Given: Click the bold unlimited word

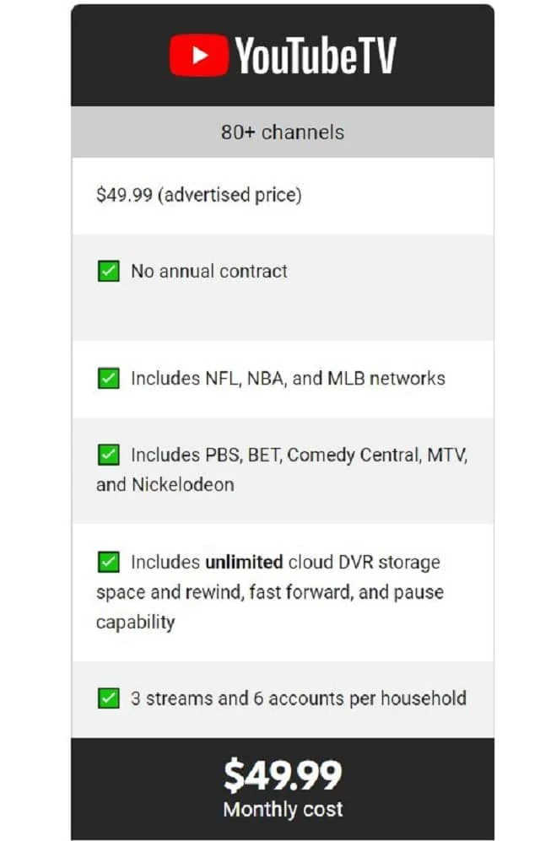Looking at the screenshot, I should click(244, 562).
